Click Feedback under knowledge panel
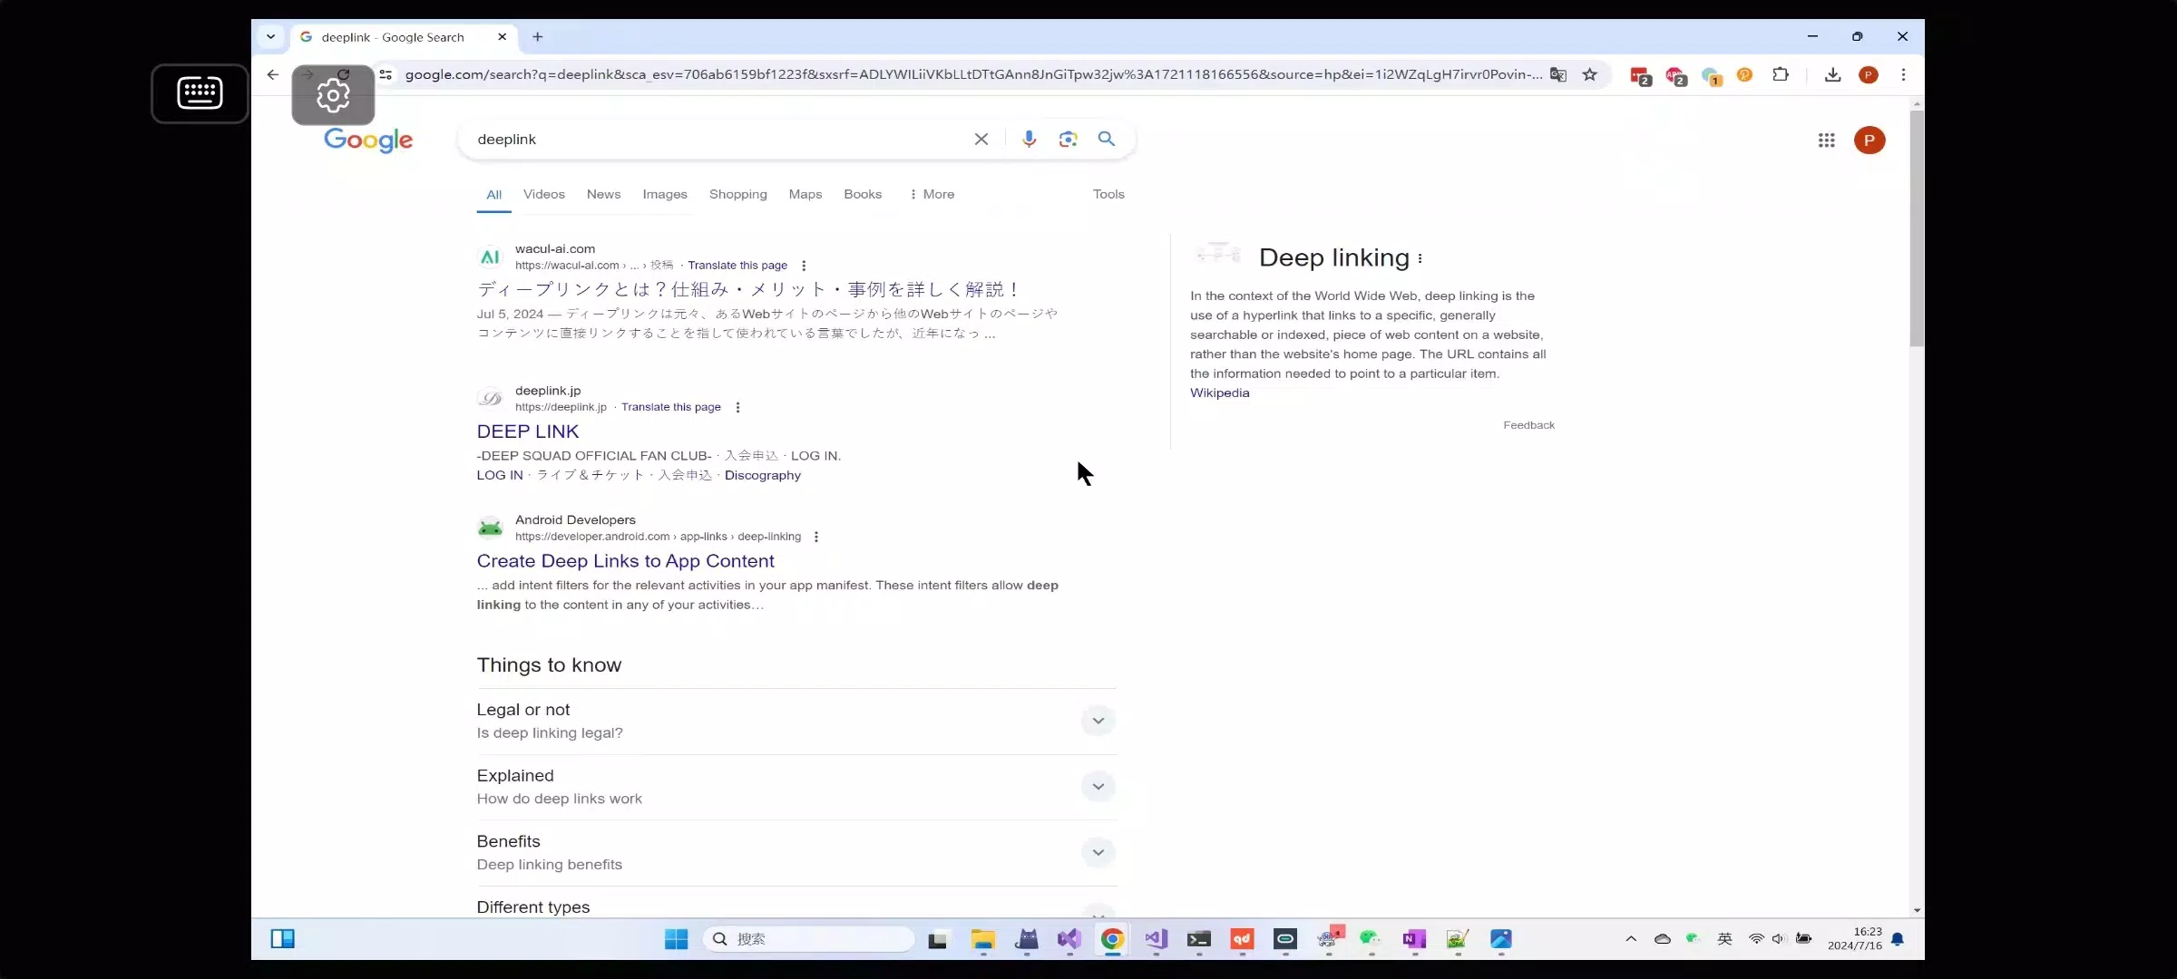The height and width of the screenshot is (979, 2177). [1529, 426]
